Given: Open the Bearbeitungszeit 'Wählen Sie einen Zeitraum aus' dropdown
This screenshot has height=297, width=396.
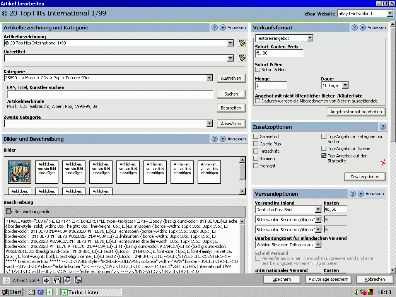Looking at the screenshot, I should [x=318, y=244].
